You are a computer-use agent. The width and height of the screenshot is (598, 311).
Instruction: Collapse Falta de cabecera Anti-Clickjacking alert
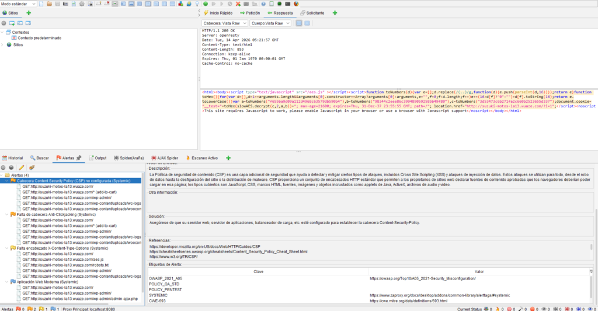coord(7,215)
